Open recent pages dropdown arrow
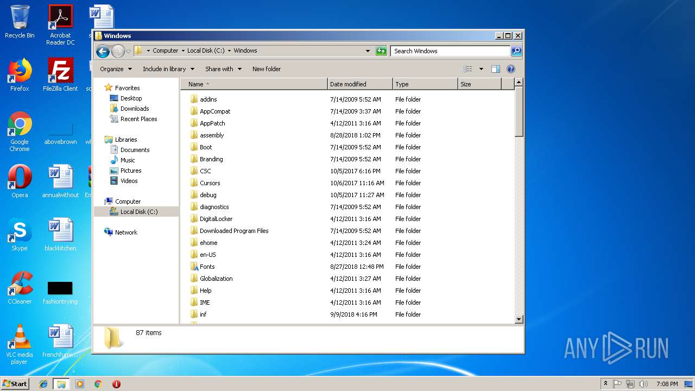This screenshot has width=695, height=391. pos(128,51)
